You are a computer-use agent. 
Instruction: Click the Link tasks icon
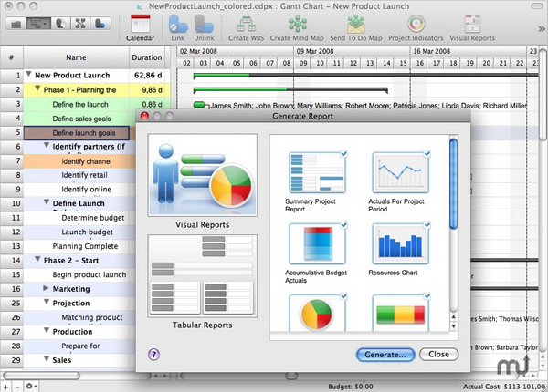click(180, 27)
